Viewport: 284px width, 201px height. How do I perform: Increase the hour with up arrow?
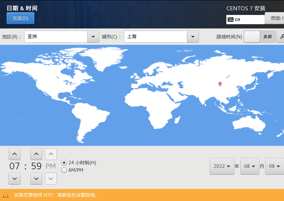pos(15,154)
